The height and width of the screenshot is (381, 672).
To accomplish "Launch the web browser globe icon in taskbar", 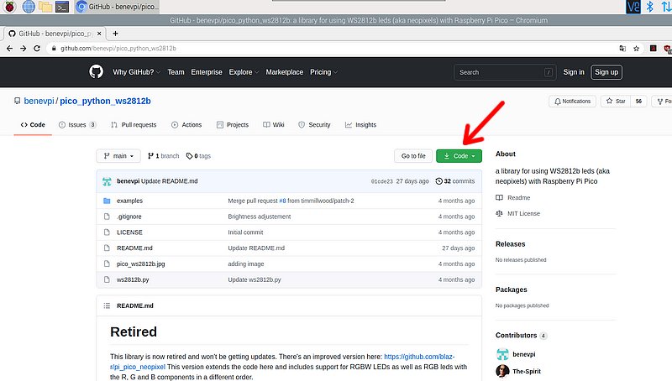I will [29, 7].
